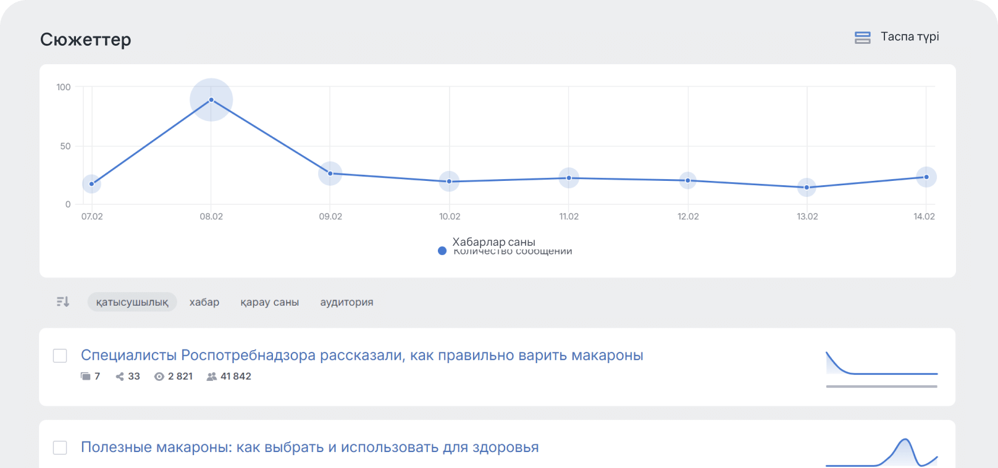Screen dimensions: 998x468
Task: Click the messages count icon showing 7
Action: coord(86,377)
